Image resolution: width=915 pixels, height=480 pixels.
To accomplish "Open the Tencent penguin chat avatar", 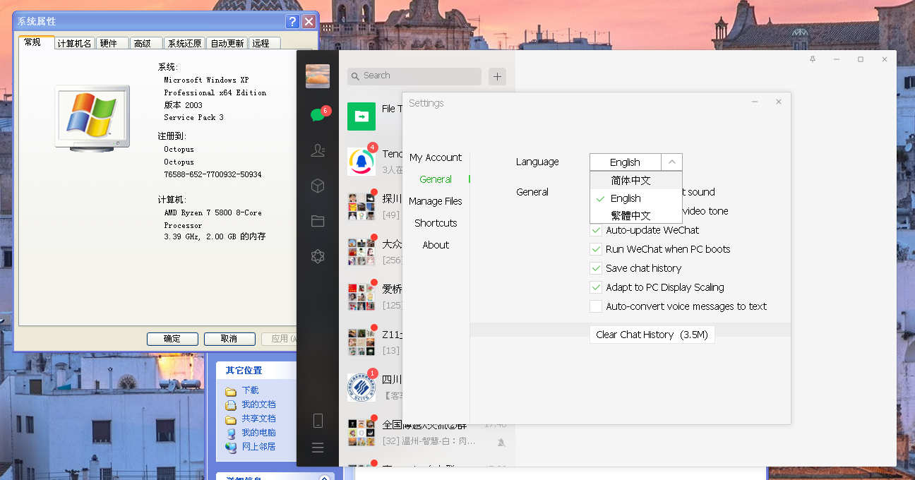I will [361, 162].
